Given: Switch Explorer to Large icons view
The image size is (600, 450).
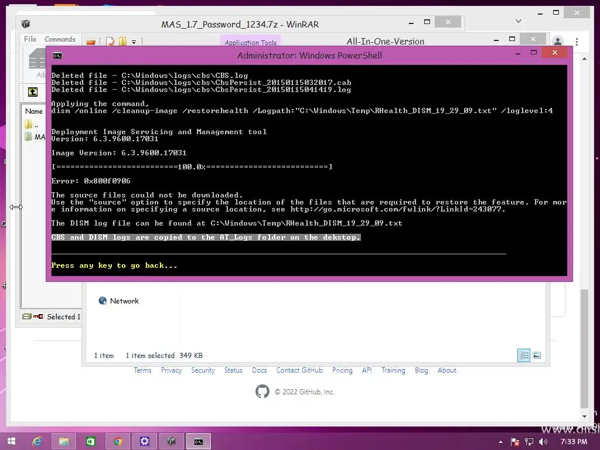Looking at the screenshot, I should pyautogui.click(x=537, y=355).
